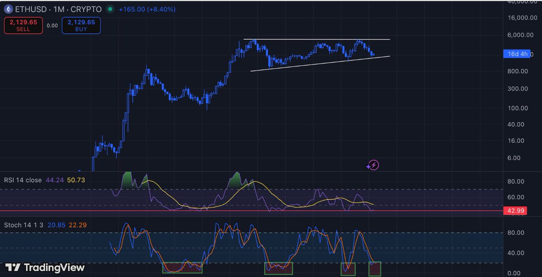
Task: Open the ETHUSD · 1M · CRYPTO symbol title
Action: (x=59, y=9)
